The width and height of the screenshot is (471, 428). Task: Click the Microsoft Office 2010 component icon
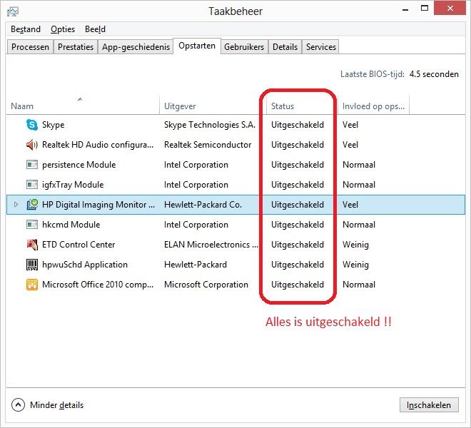coord(32,285)
